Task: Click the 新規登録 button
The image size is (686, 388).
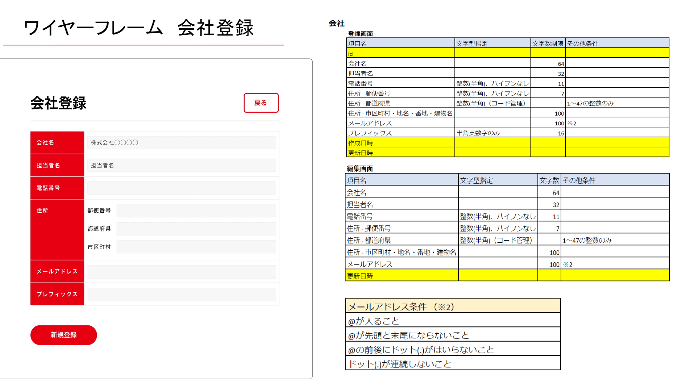Action: pos(63,335)
